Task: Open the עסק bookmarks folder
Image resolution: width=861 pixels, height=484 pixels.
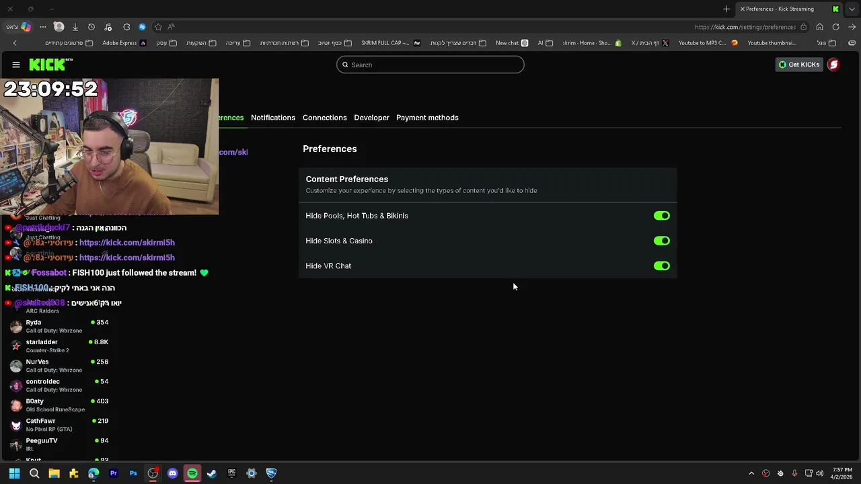Action: 166,43
